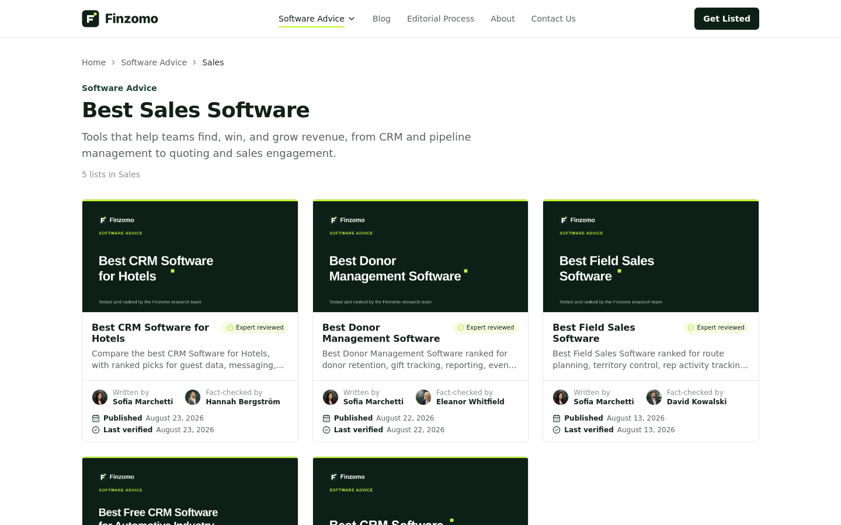This screenshot has height=525, width=841.
Task: Click the Finzomo wordmark in header
Action: [x=131, y=19]
